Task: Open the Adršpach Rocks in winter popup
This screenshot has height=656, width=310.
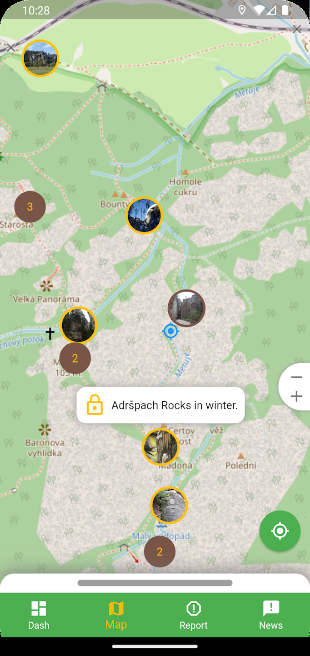Action: coord(160,405)
